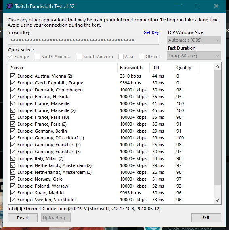Uncheck Europe: Sweden, Stockholm server
Viewport: 229px width, 230px height.
(13, 200)
